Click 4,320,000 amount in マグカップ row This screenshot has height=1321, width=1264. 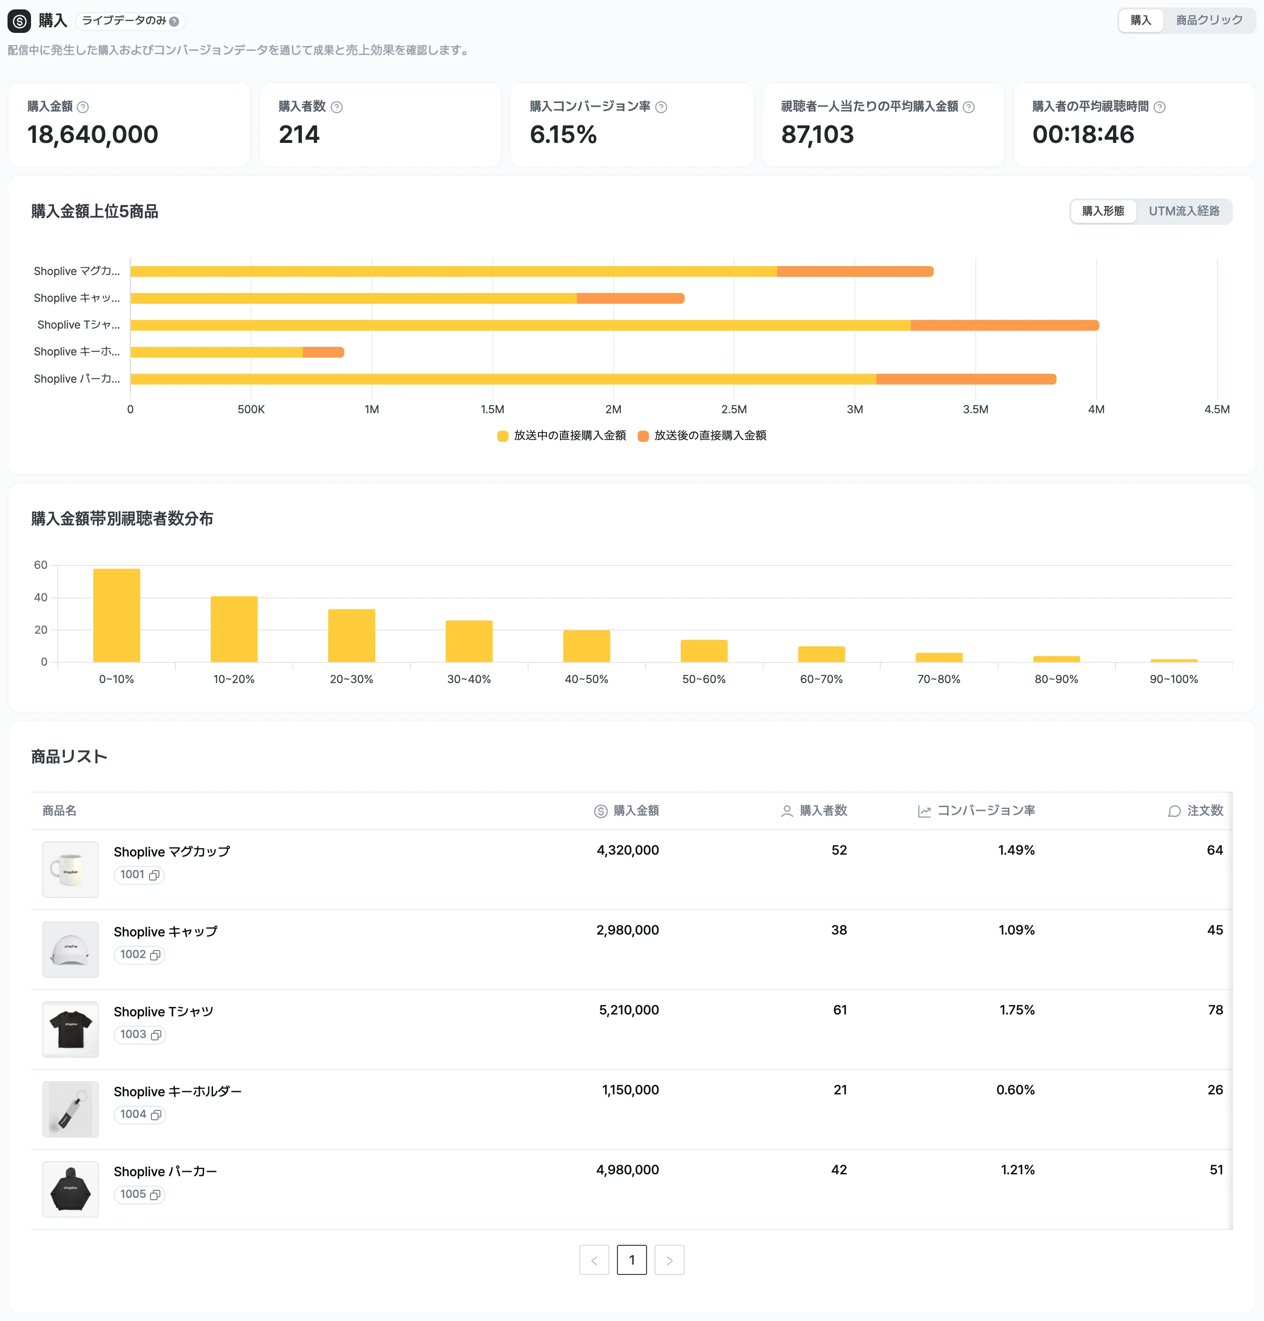(x=627, y=850)
